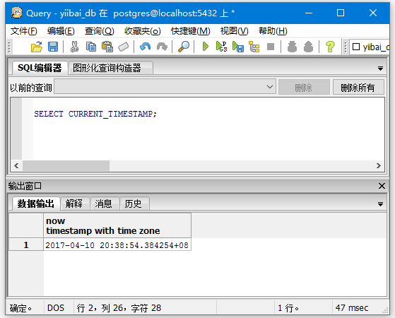Click the '47 msec' status entry
395x318 pixels.
[x=352, y=308]
